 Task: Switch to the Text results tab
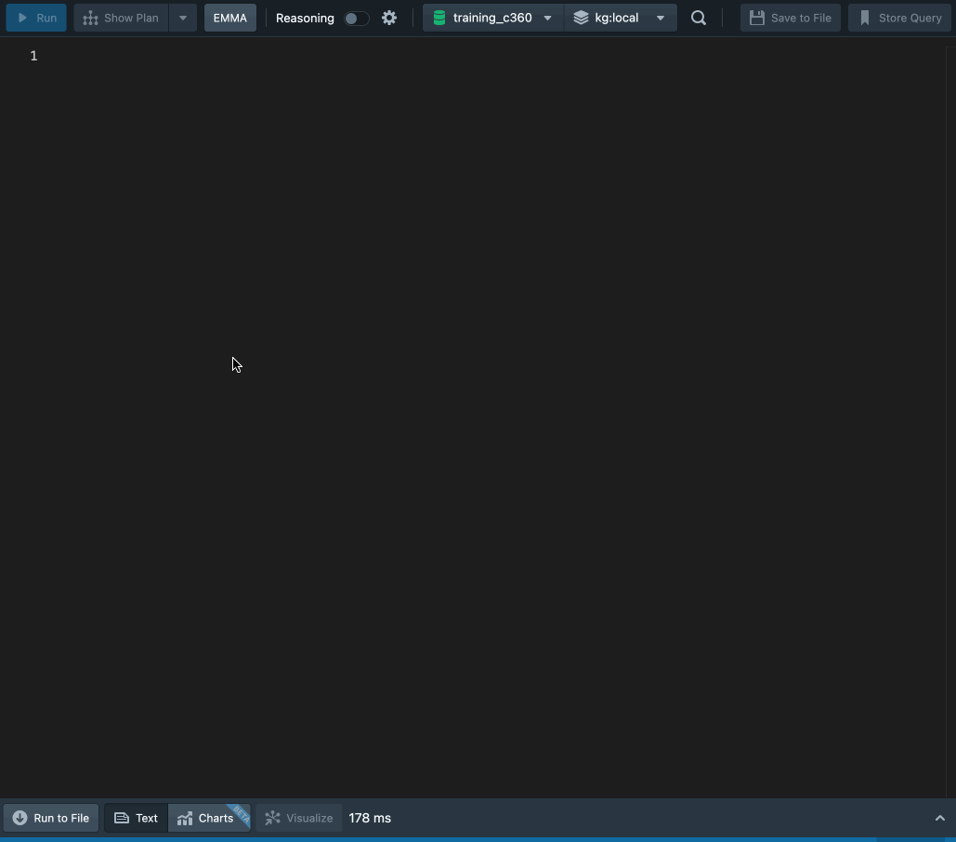[136, 818]
